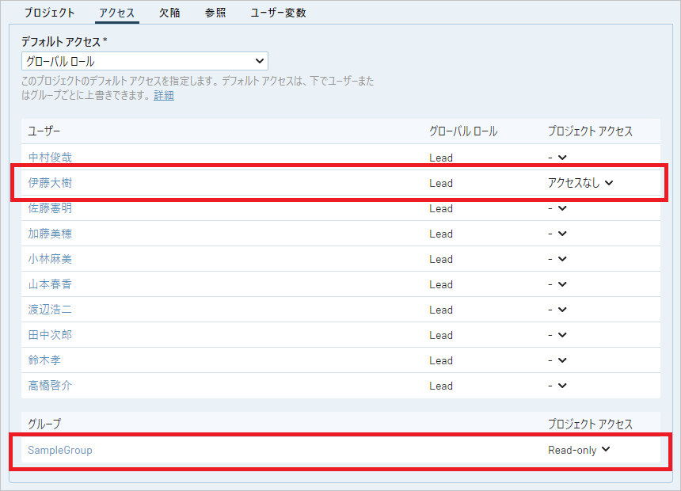Expand project access dropdown for 中村俊哉
681x491 pixels.
point(557,158)
